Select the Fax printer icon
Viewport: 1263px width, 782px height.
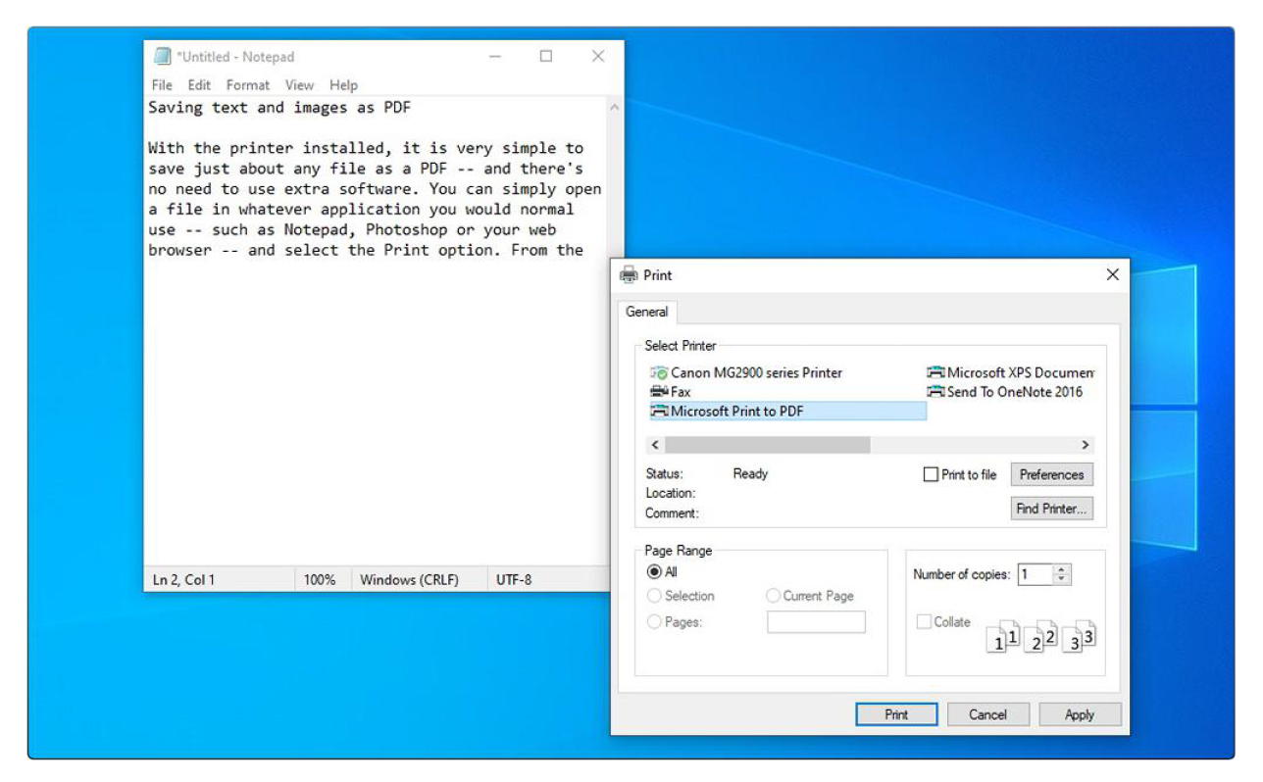click(x=659, y=392)
